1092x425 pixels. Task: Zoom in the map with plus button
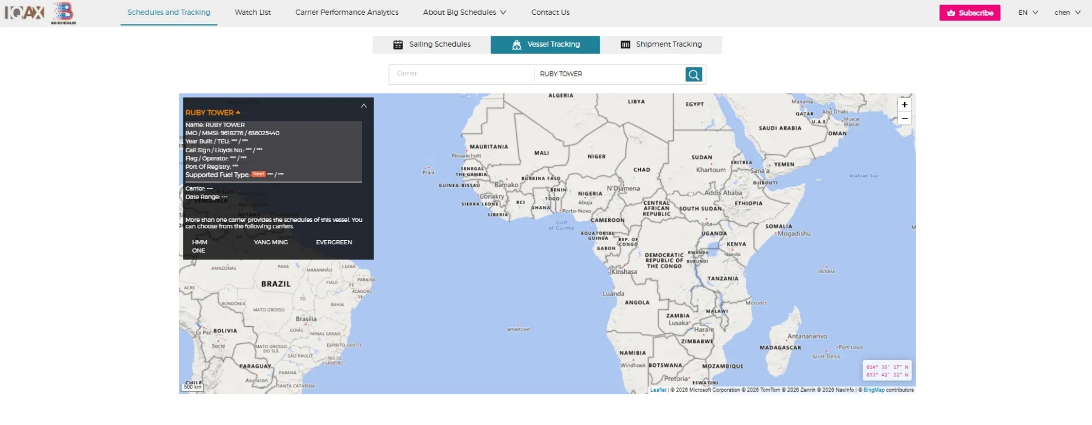pyautogui.click(x=904, y=105)
